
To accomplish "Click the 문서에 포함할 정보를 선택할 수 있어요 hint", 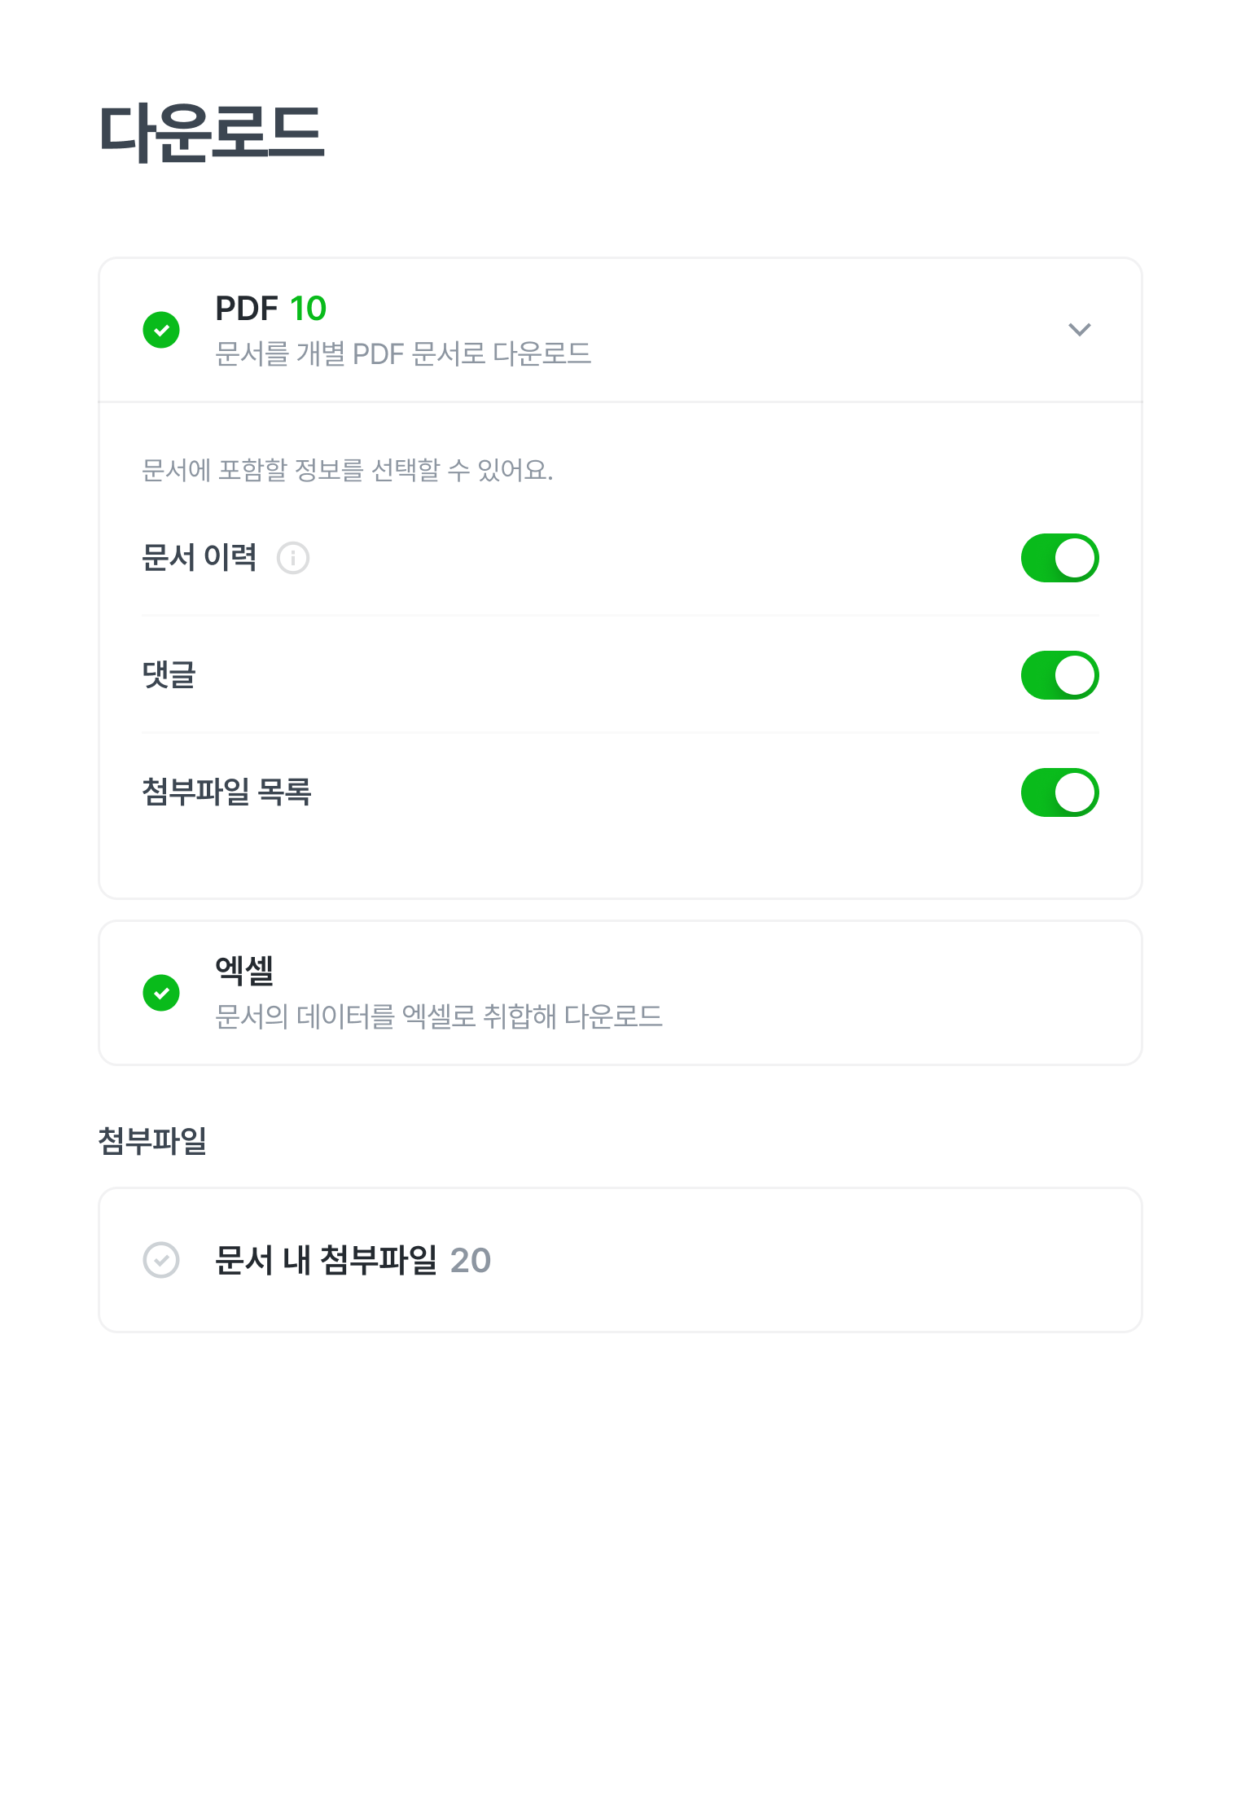I will click(x=347, y=470).
